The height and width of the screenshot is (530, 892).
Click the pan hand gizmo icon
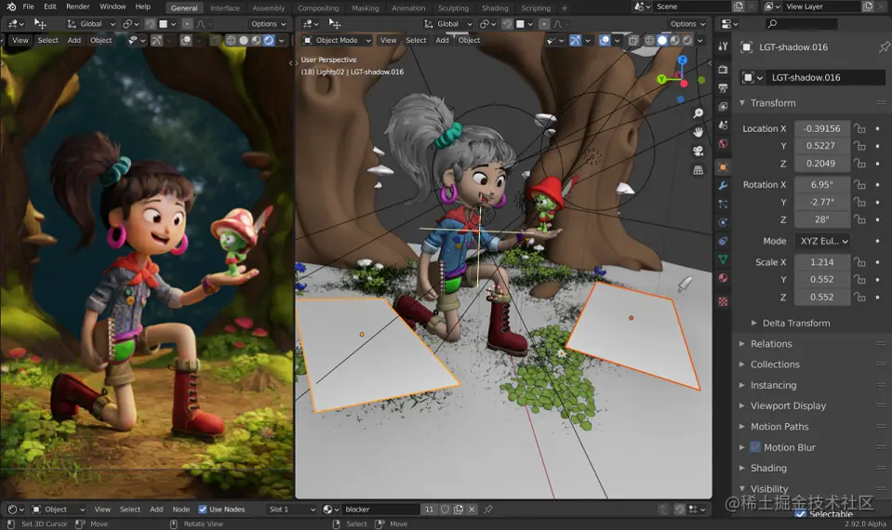click(698, 132)
